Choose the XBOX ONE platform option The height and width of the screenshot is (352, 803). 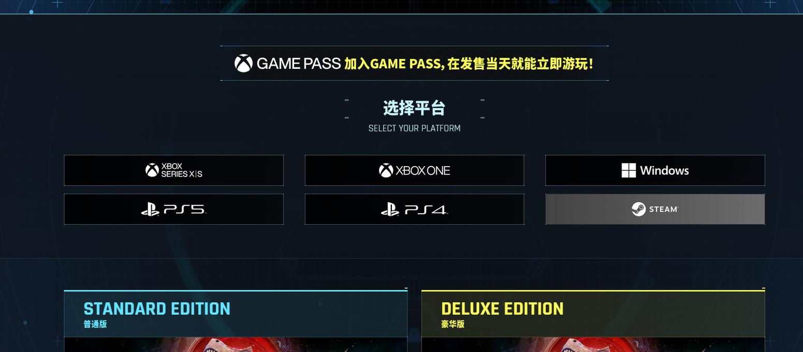click(x=414, y=170)
